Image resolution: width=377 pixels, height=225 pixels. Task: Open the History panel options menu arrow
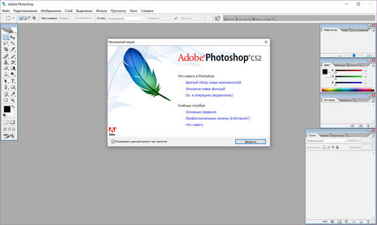click(x=373, y=100)
